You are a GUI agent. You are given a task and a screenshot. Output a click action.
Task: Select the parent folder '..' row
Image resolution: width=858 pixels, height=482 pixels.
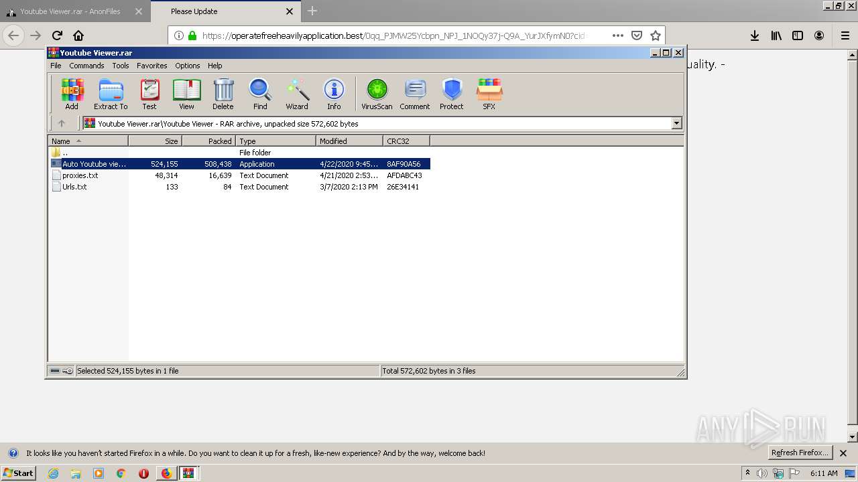(240, 153)
